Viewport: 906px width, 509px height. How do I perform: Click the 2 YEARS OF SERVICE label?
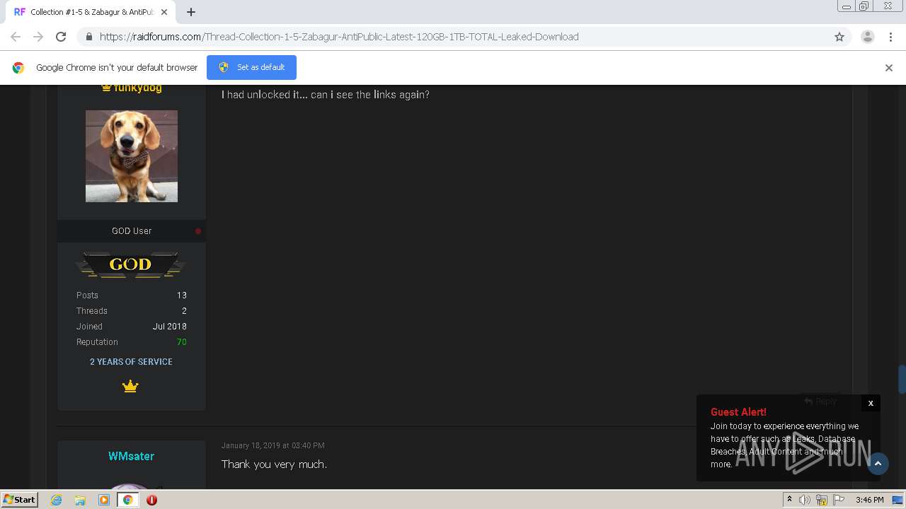tap(131, 361)
